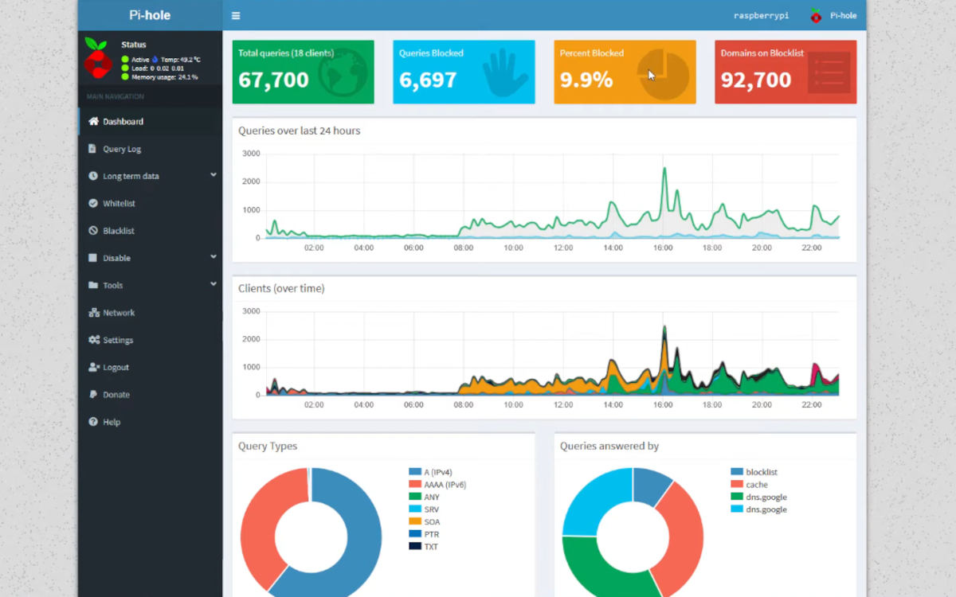The width and height of the screenshot is (956, 597).
Task: Click the Queries Blocked blue card
Action: click(464, 72)
